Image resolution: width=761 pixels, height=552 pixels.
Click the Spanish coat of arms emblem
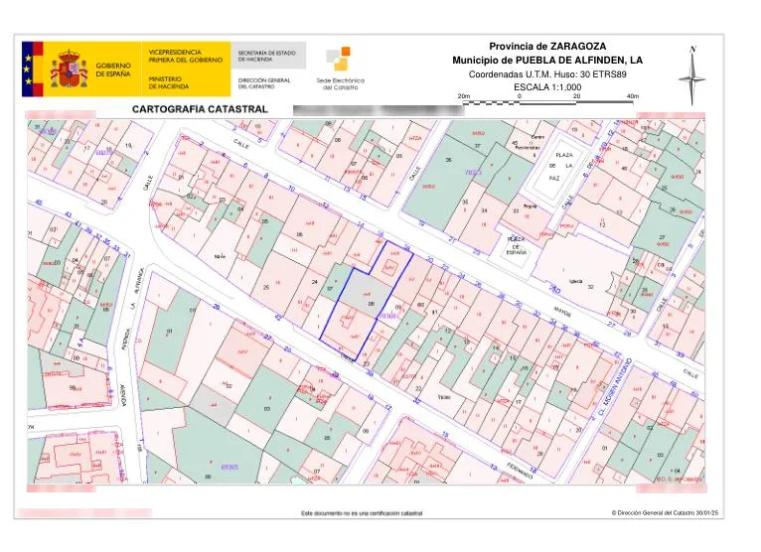tap(69, 69)
